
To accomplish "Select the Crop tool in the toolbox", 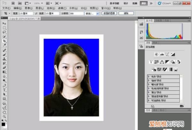I will click(4, 41).
